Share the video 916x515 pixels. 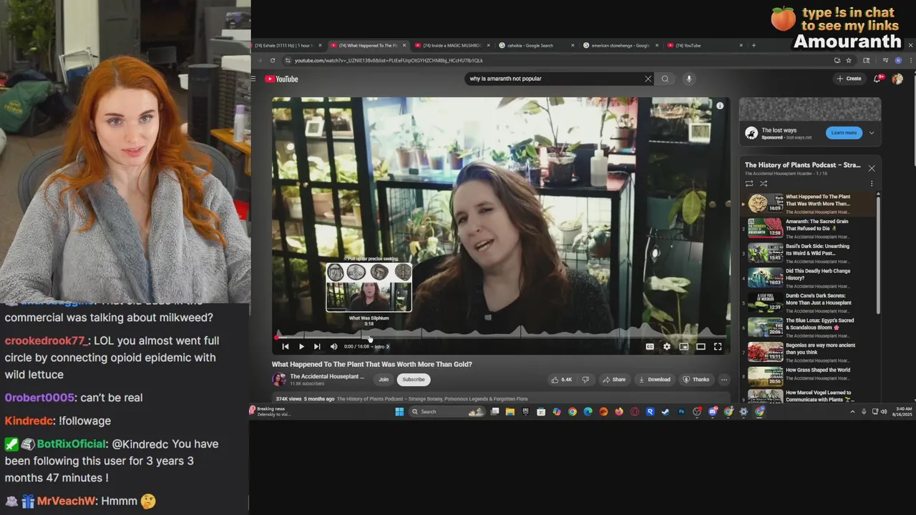pyautogui.click(x=614, y=380)
